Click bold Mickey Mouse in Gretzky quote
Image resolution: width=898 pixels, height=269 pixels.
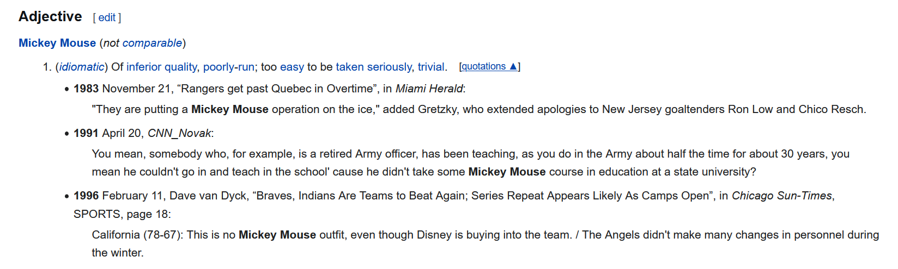230,109
